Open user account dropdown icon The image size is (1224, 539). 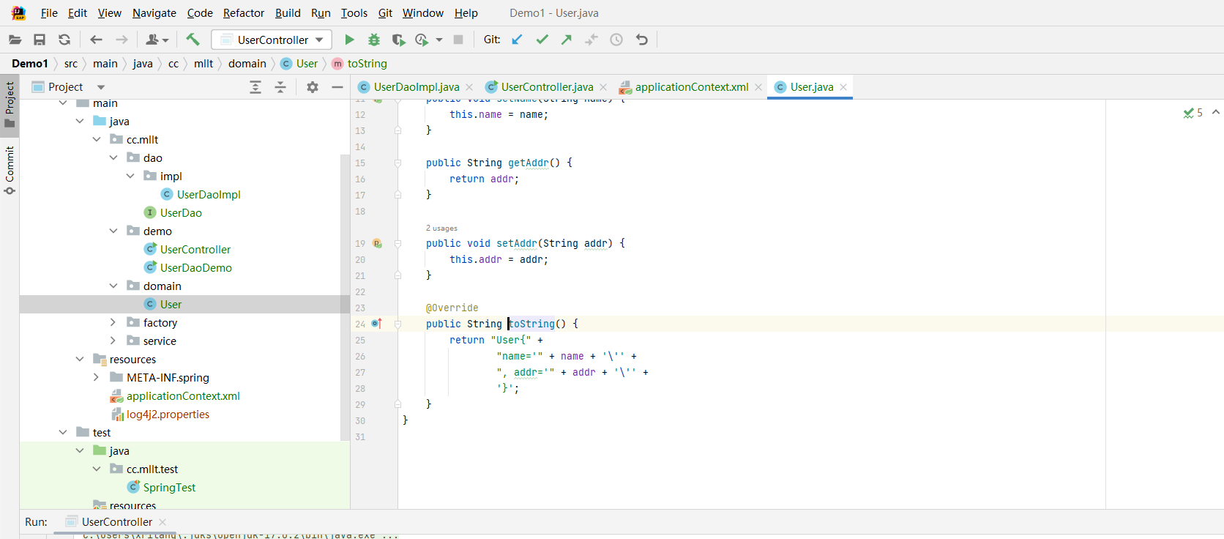(157, 40)
